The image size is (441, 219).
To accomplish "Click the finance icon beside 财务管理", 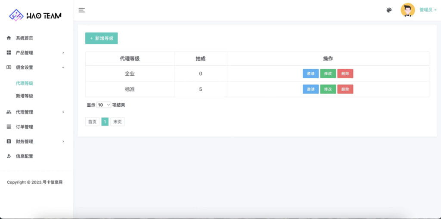I will [9, 141].
